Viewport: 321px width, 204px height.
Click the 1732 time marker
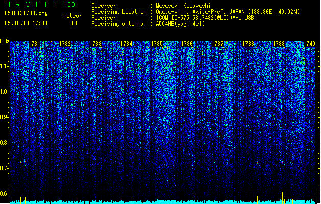tap(65, 44)
